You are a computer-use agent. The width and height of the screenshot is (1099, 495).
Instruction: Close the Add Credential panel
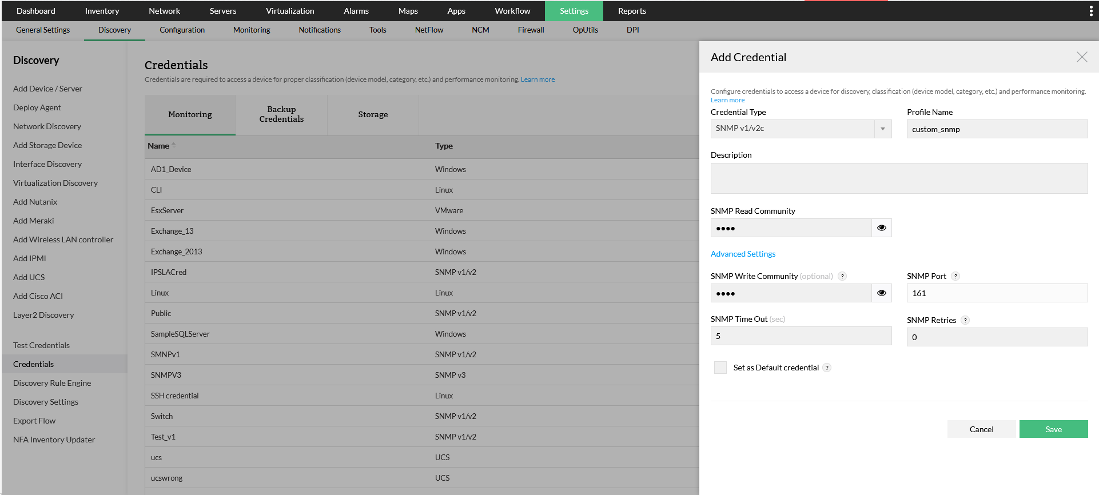1082,57
